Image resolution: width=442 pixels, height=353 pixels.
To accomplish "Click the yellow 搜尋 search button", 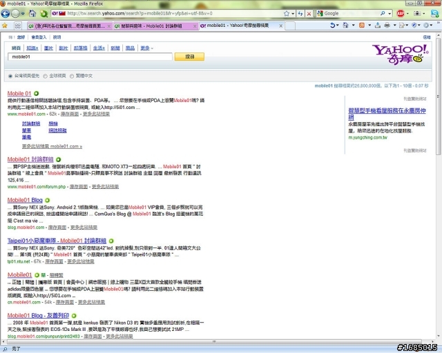I will click(189, 57).
